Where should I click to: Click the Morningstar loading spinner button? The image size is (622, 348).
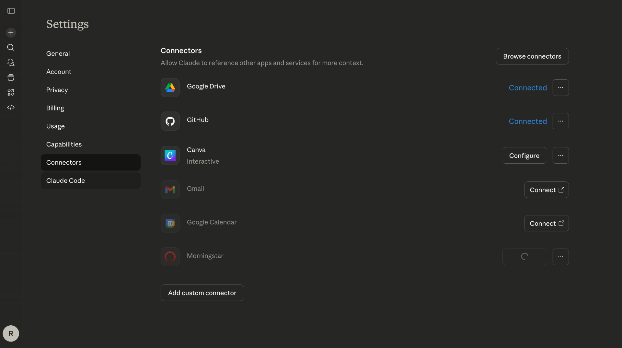(x=525, y=257)
